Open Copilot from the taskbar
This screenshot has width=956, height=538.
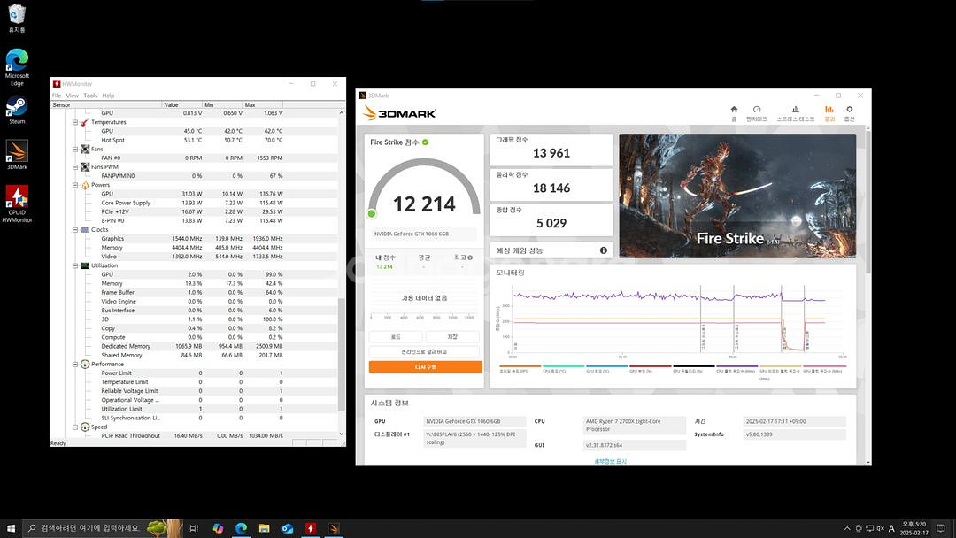[218, 528]
